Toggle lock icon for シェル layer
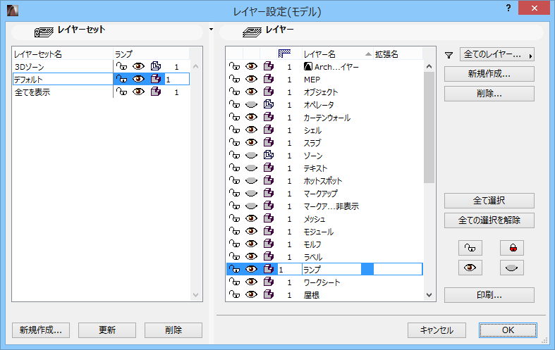Image resolution: width=555 pixels, height=350 pixels. tap(234, 130)
